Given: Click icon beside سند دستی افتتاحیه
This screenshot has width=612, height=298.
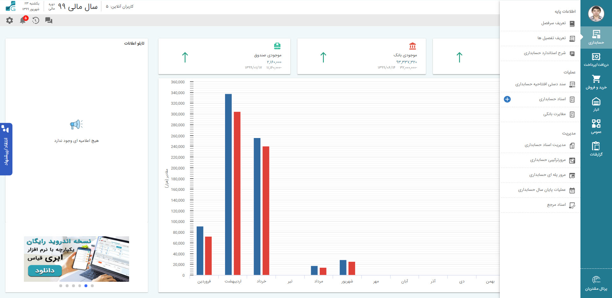Looking at the screenshot, I should click(572, 85).
